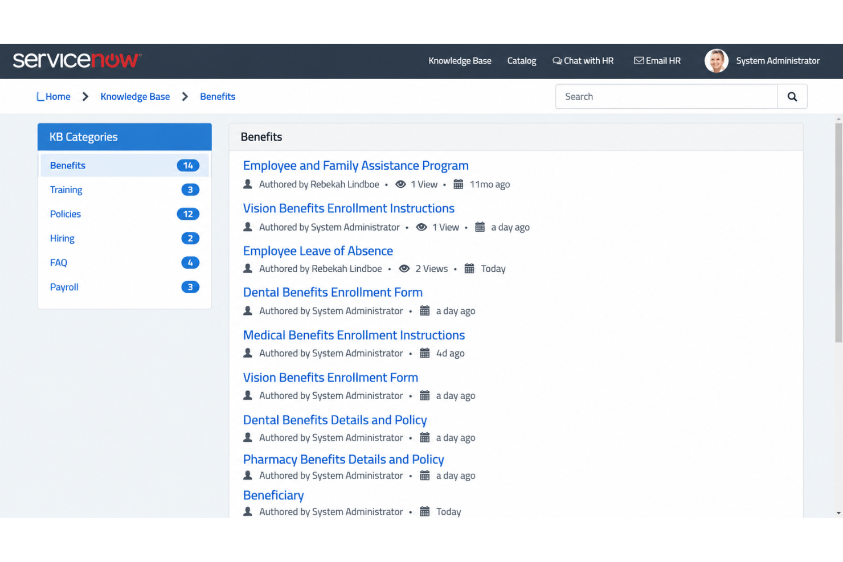Click the author icon for Employee and Family Assistance Program
This screenshot has width=843, height=562.
click(x=248, y=184)
